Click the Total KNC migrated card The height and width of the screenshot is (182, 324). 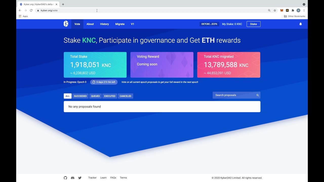(229, 65)
